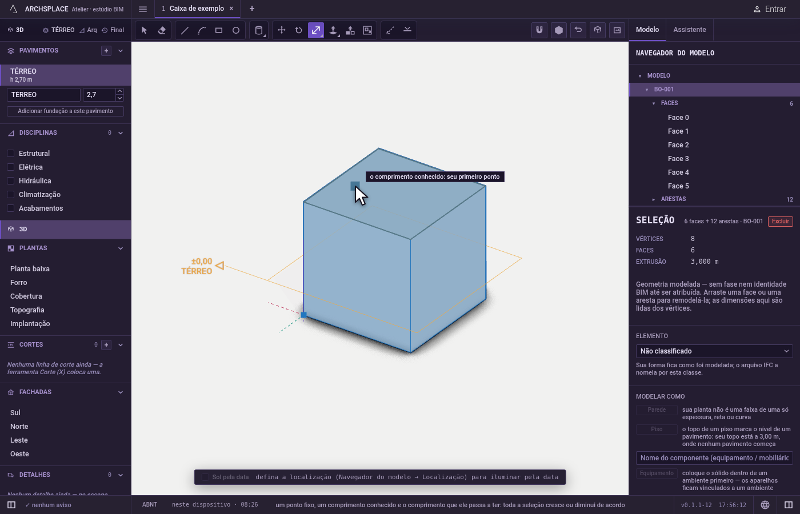Open the hamburger menu icon

(x=143, y=9)
